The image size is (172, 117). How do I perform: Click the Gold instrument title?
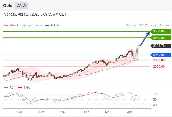pos(8,6)
